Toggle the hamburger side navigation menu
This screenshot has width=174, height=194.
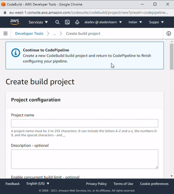click(x=6, y=33)
